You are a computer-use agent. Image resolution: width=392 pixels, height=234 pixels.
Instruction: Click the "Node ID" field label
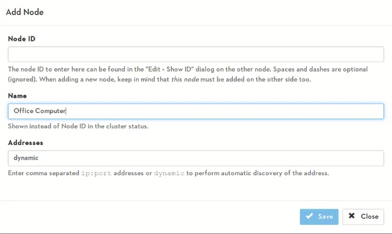[22, 39]
